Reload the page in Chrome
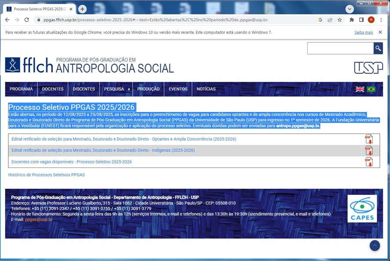 (x=26, y=20)
